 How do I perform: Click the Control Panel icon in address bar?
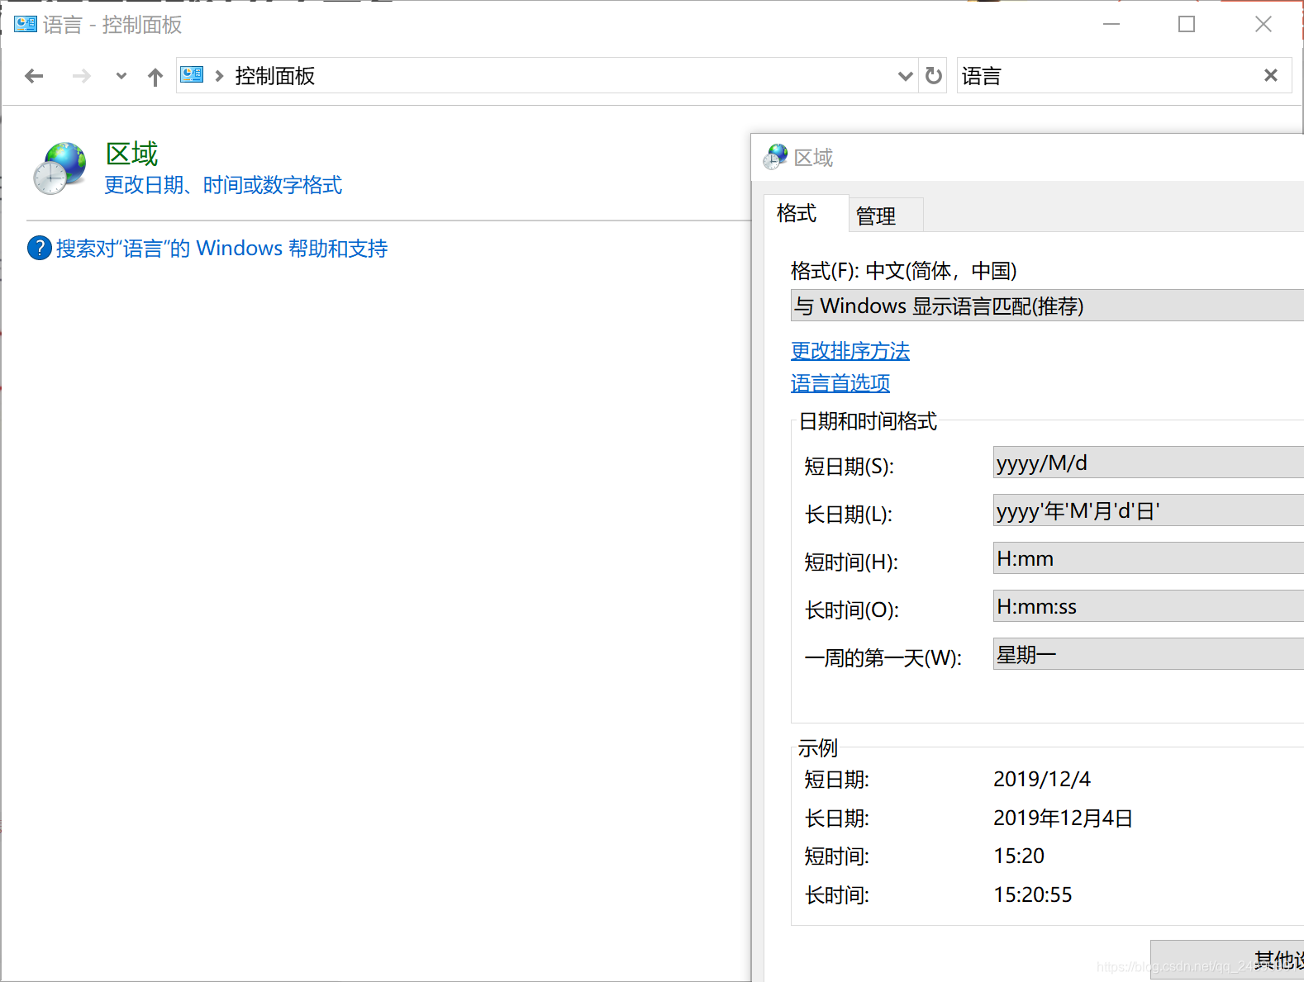point(192,75)
